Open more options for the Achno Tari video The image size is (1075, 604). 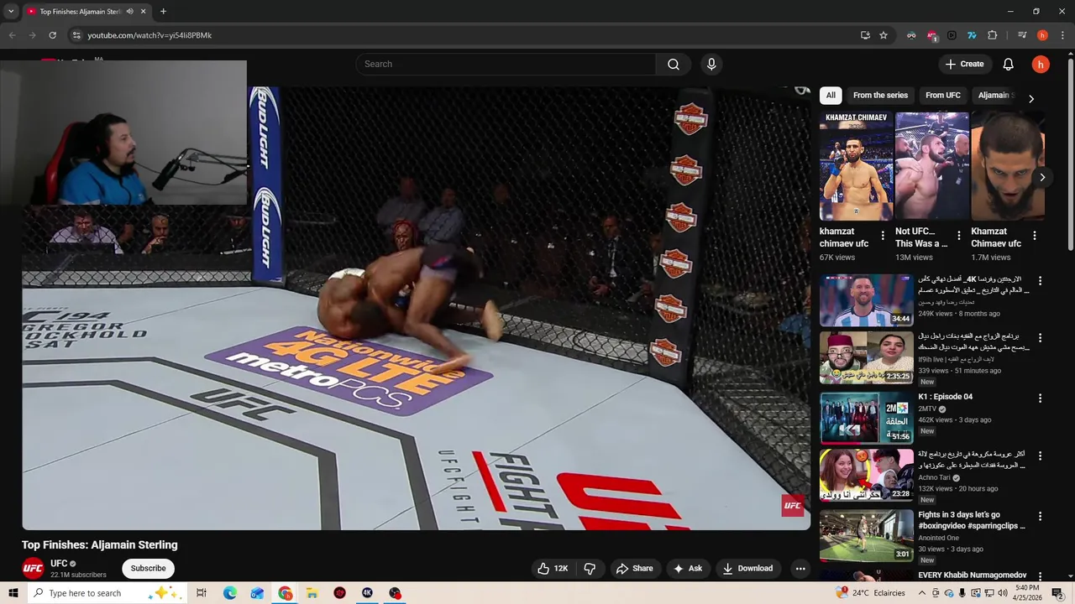tap(1040, 456)
